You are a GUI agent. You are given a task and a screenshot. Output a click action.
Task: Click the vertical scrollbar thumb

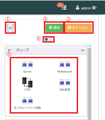coord(89,84)
